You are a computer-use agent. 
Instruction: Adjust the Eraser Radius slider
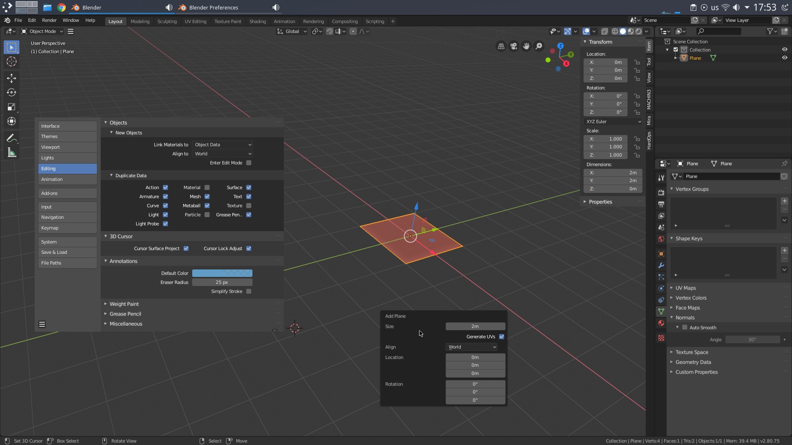click(222, 282)
